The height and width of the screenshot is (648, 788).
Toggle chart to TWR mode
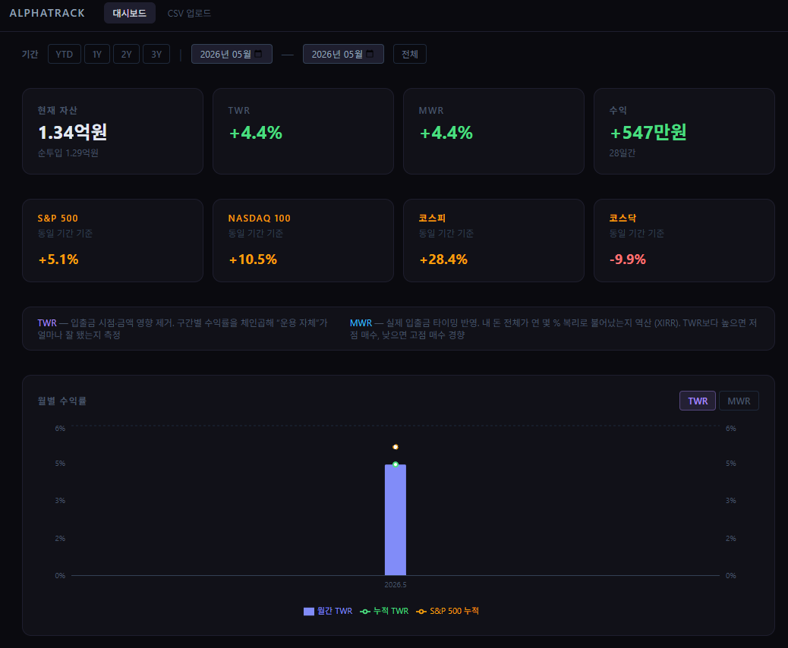(x=698, y=401)
